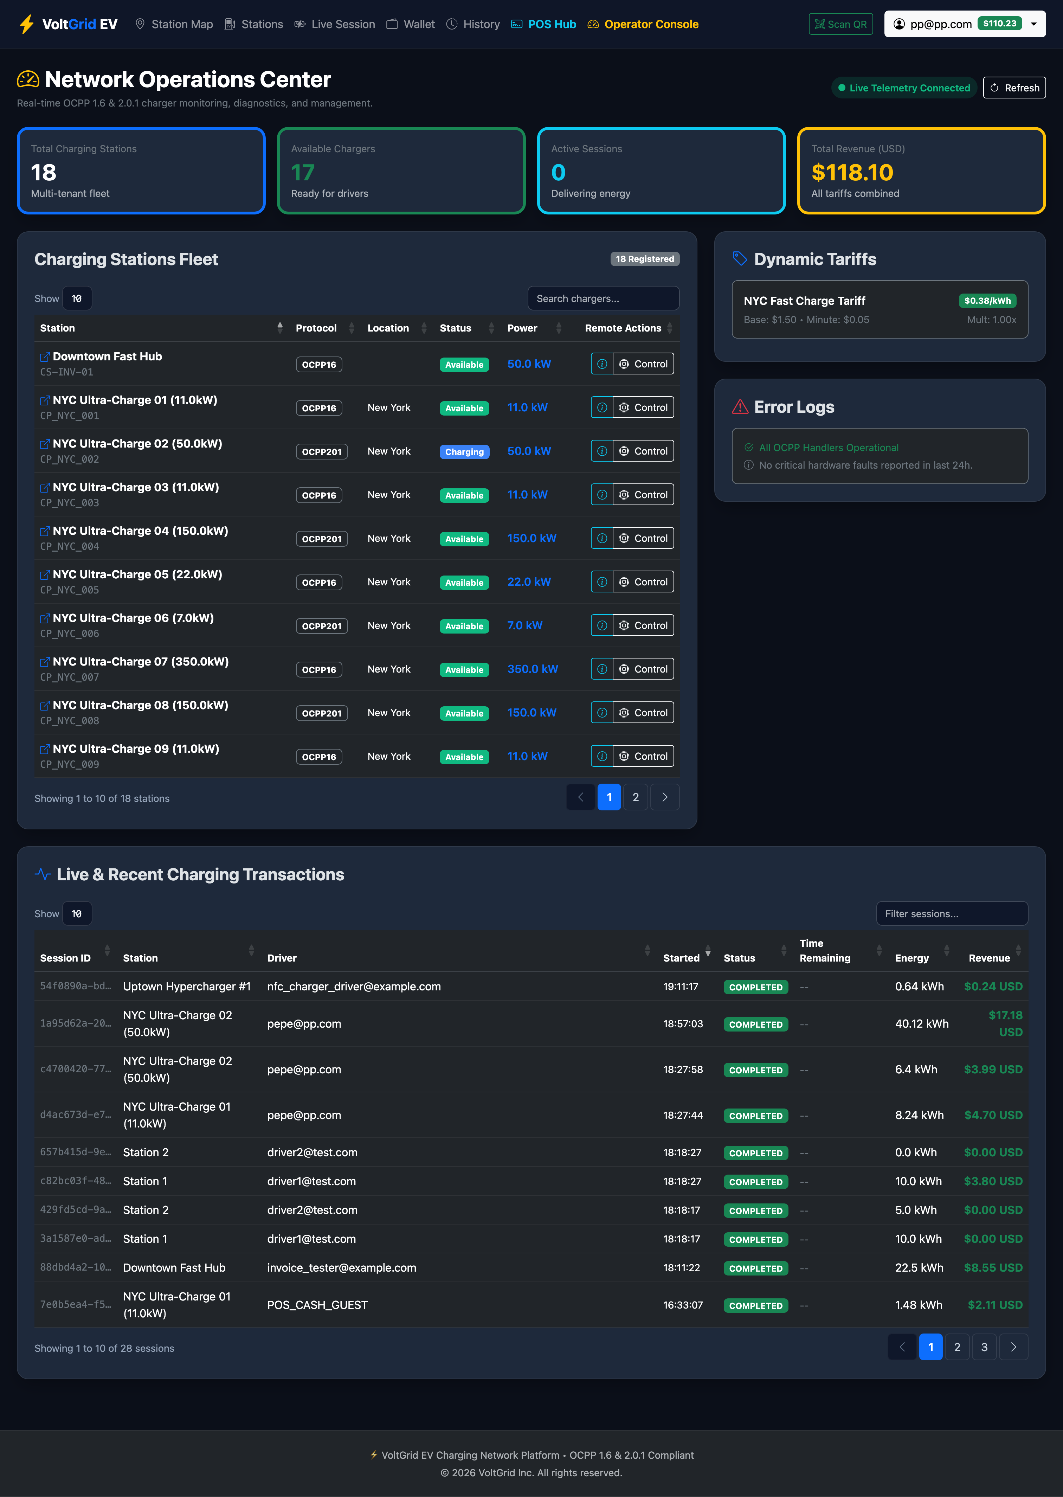Click external link icon beside NYC Ultra-Charge 08
Viewport: 1063px width, 1497px height.
coord(45,706)
